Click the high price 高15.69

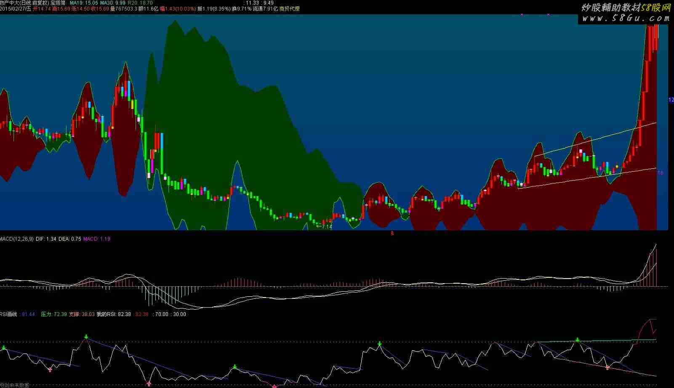(x=61, y=8)
